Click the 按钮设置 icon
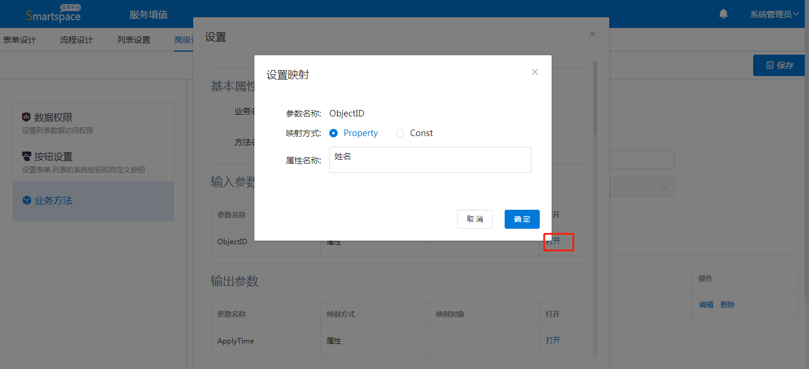 26,156
